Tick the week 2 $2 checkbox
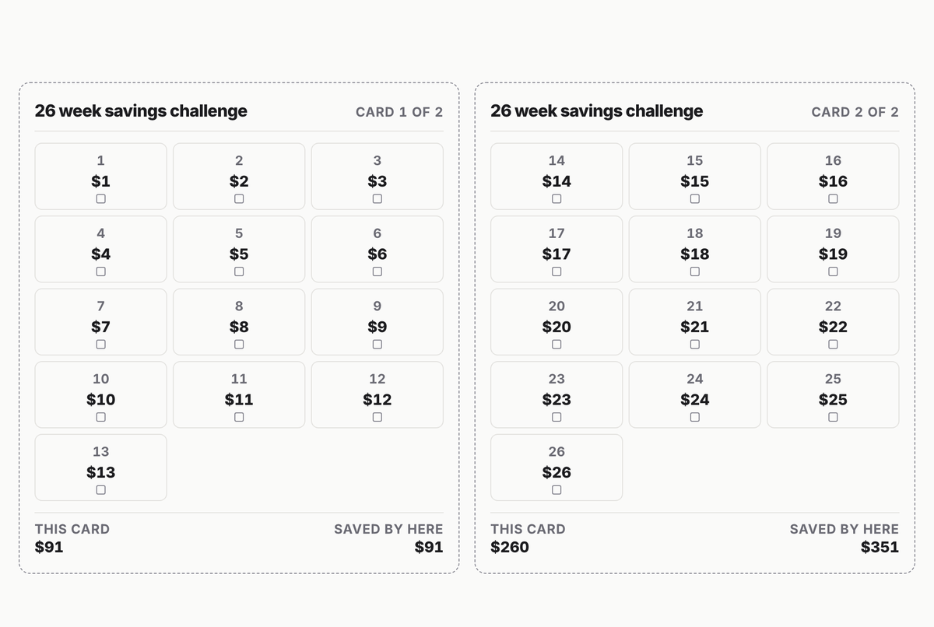Screen dimensions: 934x627 point(239,199)
